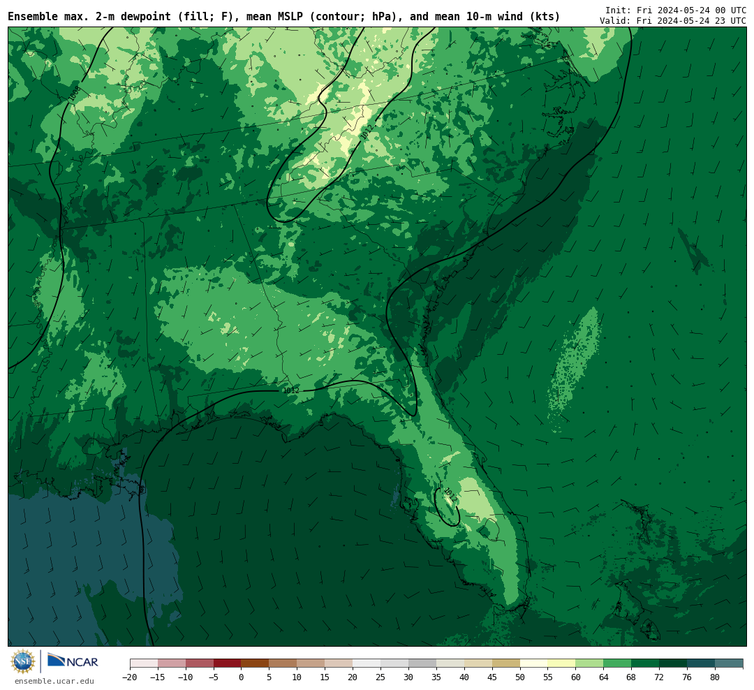Click the NSF logo
Image resolution: width=754 pixels, height=690 pixels.
(23, 661)
